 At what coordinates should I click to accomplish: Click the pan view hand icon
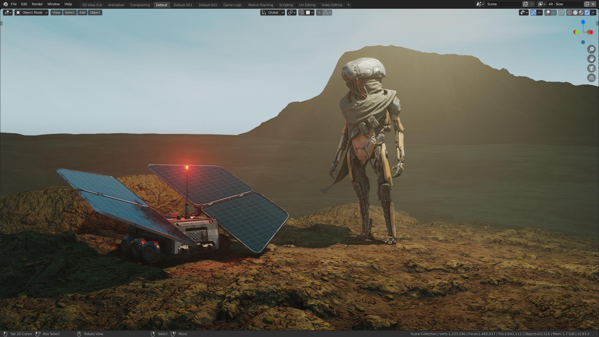point(591,59)
